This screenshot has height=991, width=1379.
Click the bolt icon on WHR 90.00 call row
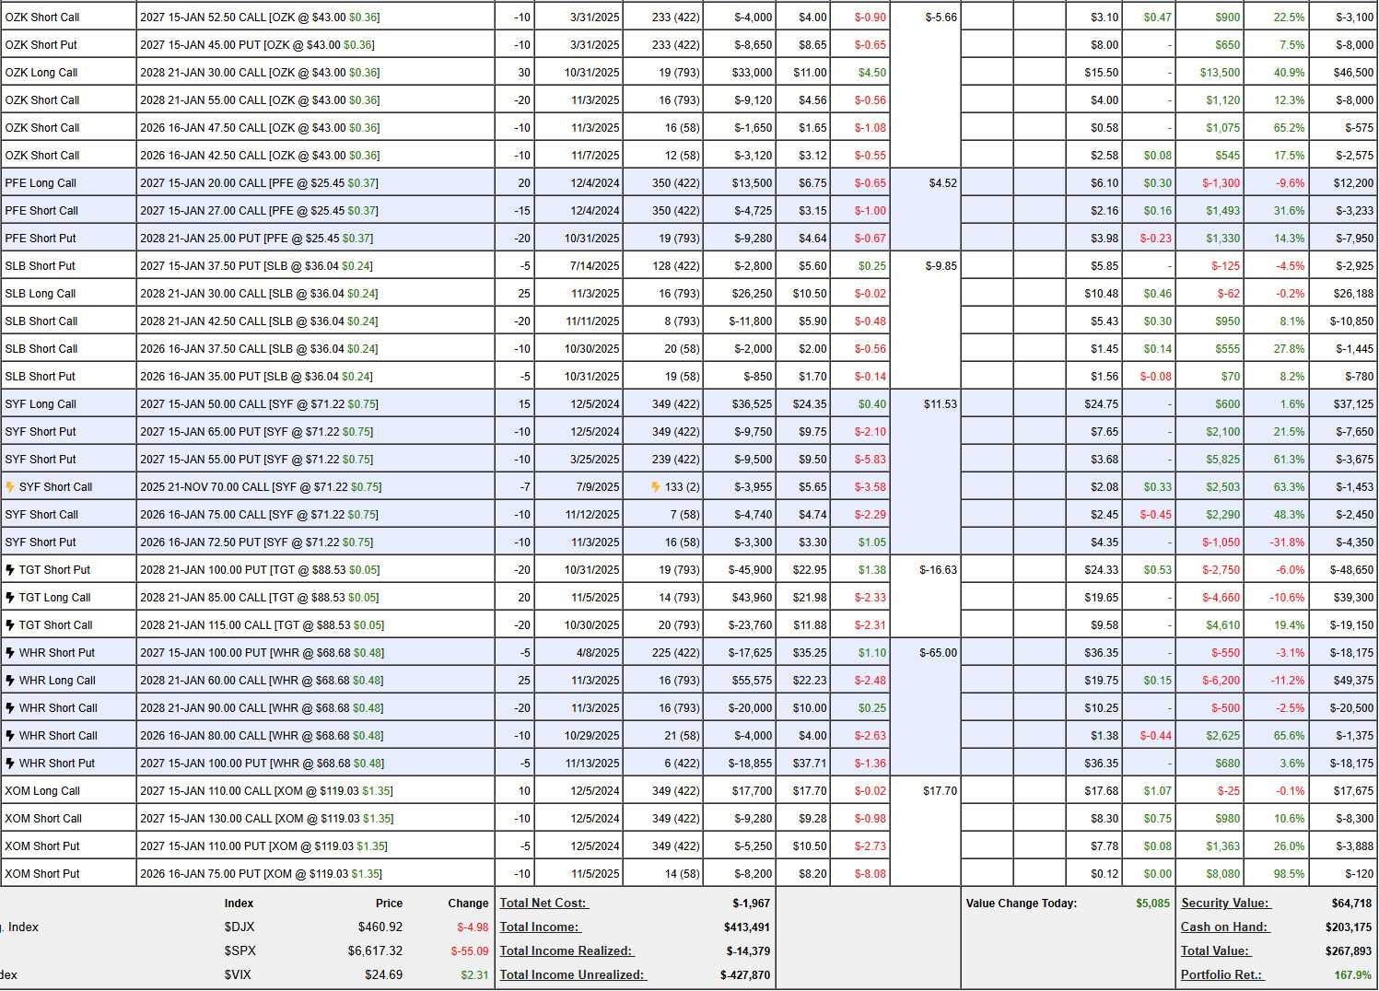point(10,708)
